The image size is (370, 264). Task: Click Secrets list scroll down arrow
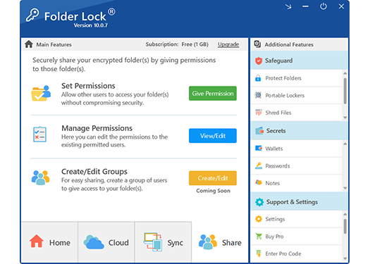tap(345, 188)
